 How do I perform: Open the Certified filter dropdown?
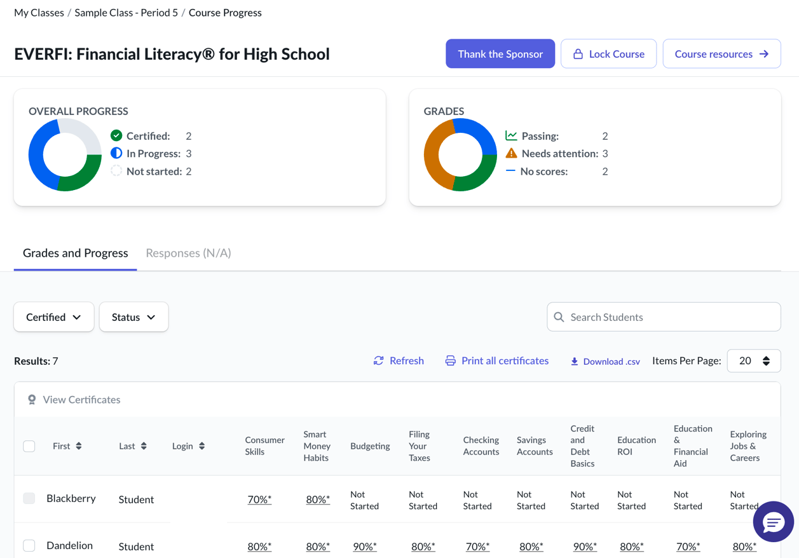(x=54, y=317)
